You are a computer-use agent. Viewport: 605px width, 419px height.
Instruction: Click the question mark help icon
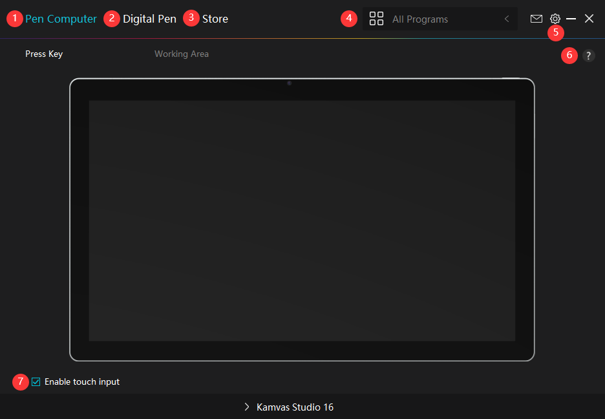588,56
